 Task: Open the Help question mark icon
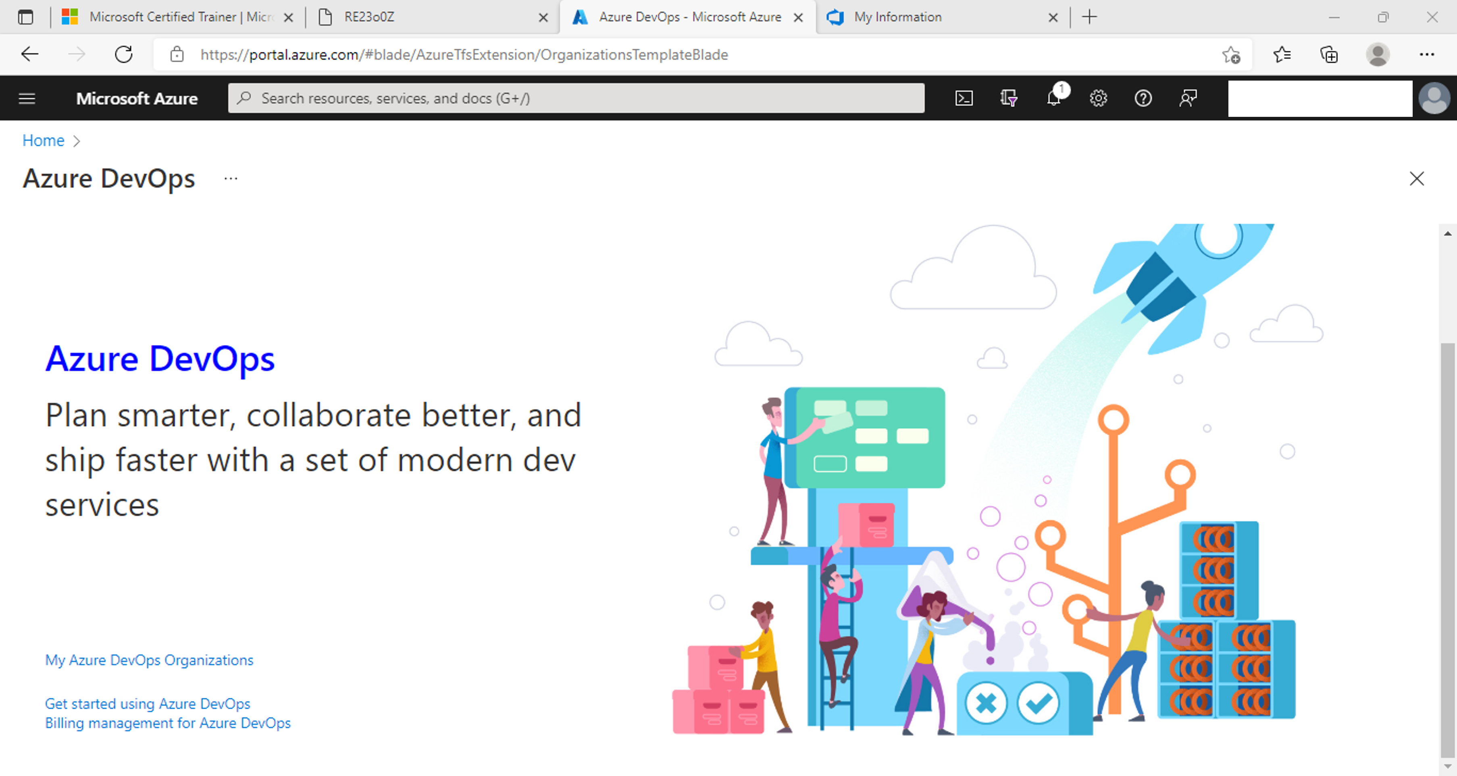click(x=1143, y=98)
